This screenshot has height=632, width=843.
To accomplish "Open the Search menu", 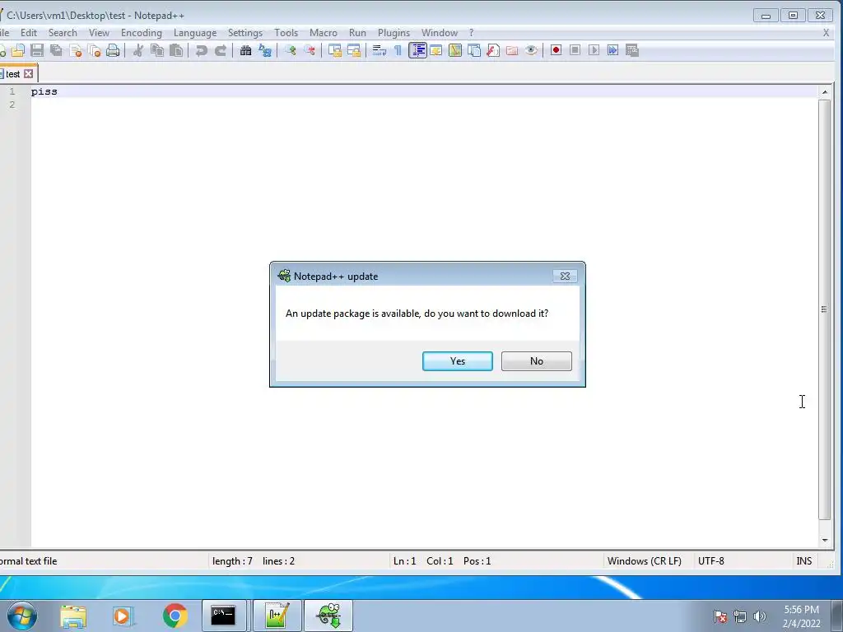I will pyautogui.click(x=63, y=33).
